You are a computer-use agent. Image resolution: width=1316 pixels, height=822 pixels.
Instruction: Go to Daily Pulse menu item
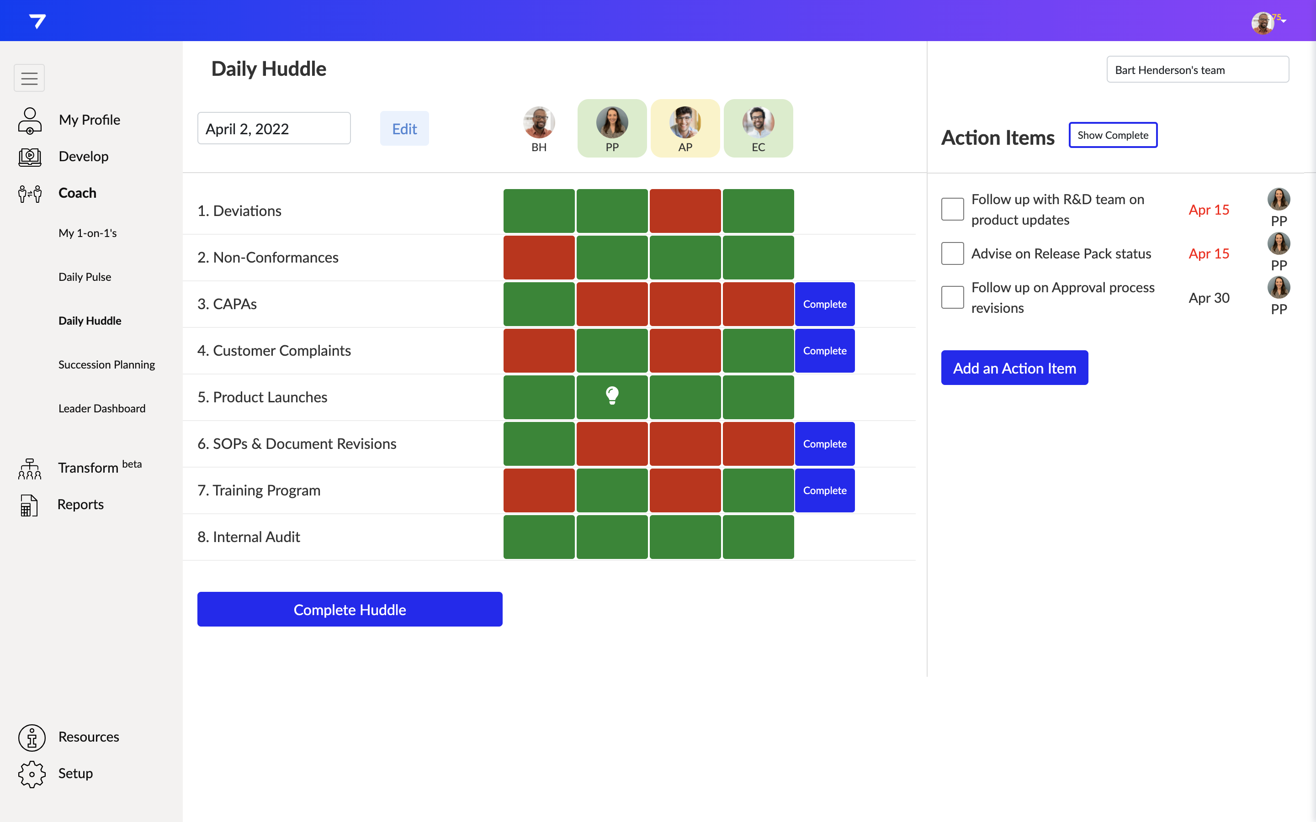tap(85, 277)
